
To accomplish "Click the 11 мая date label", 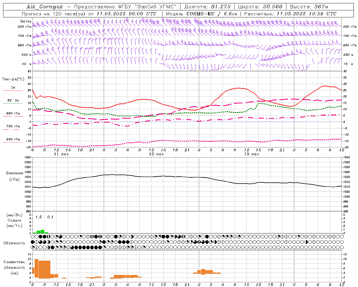I will (61, 154).
